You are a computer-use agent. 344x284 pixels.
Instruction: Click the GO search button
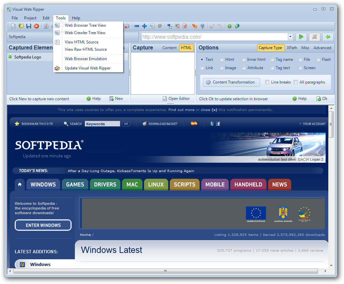pyautogui.click(x=126, y=124)
